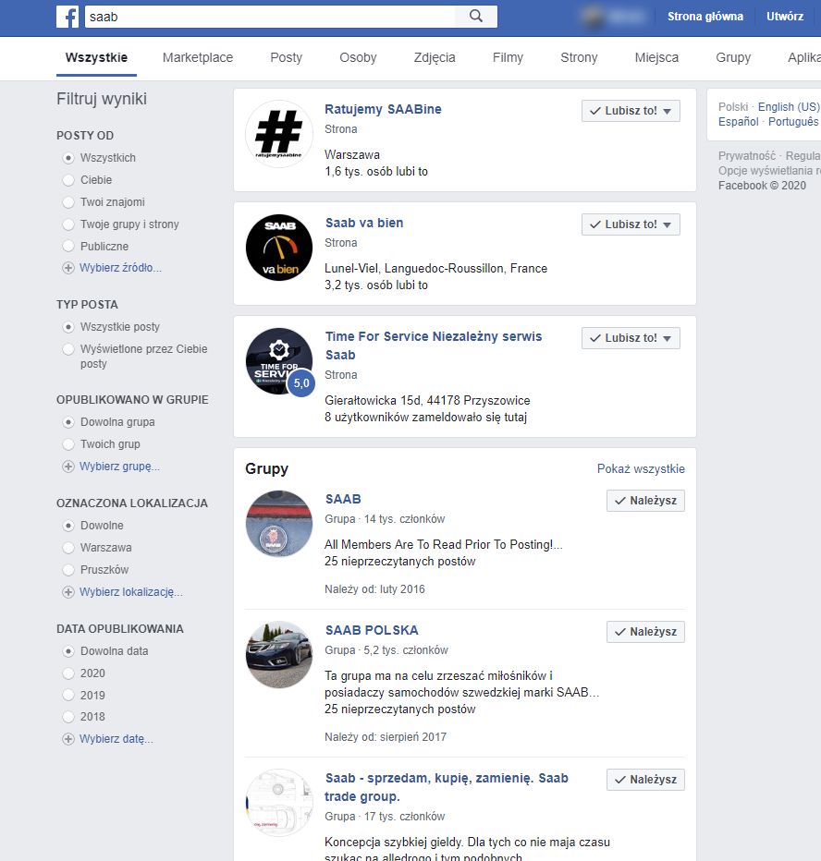Switch to the Osoby tab
Image resolution: width=821 pixels, height=861 pixels.
358,57
